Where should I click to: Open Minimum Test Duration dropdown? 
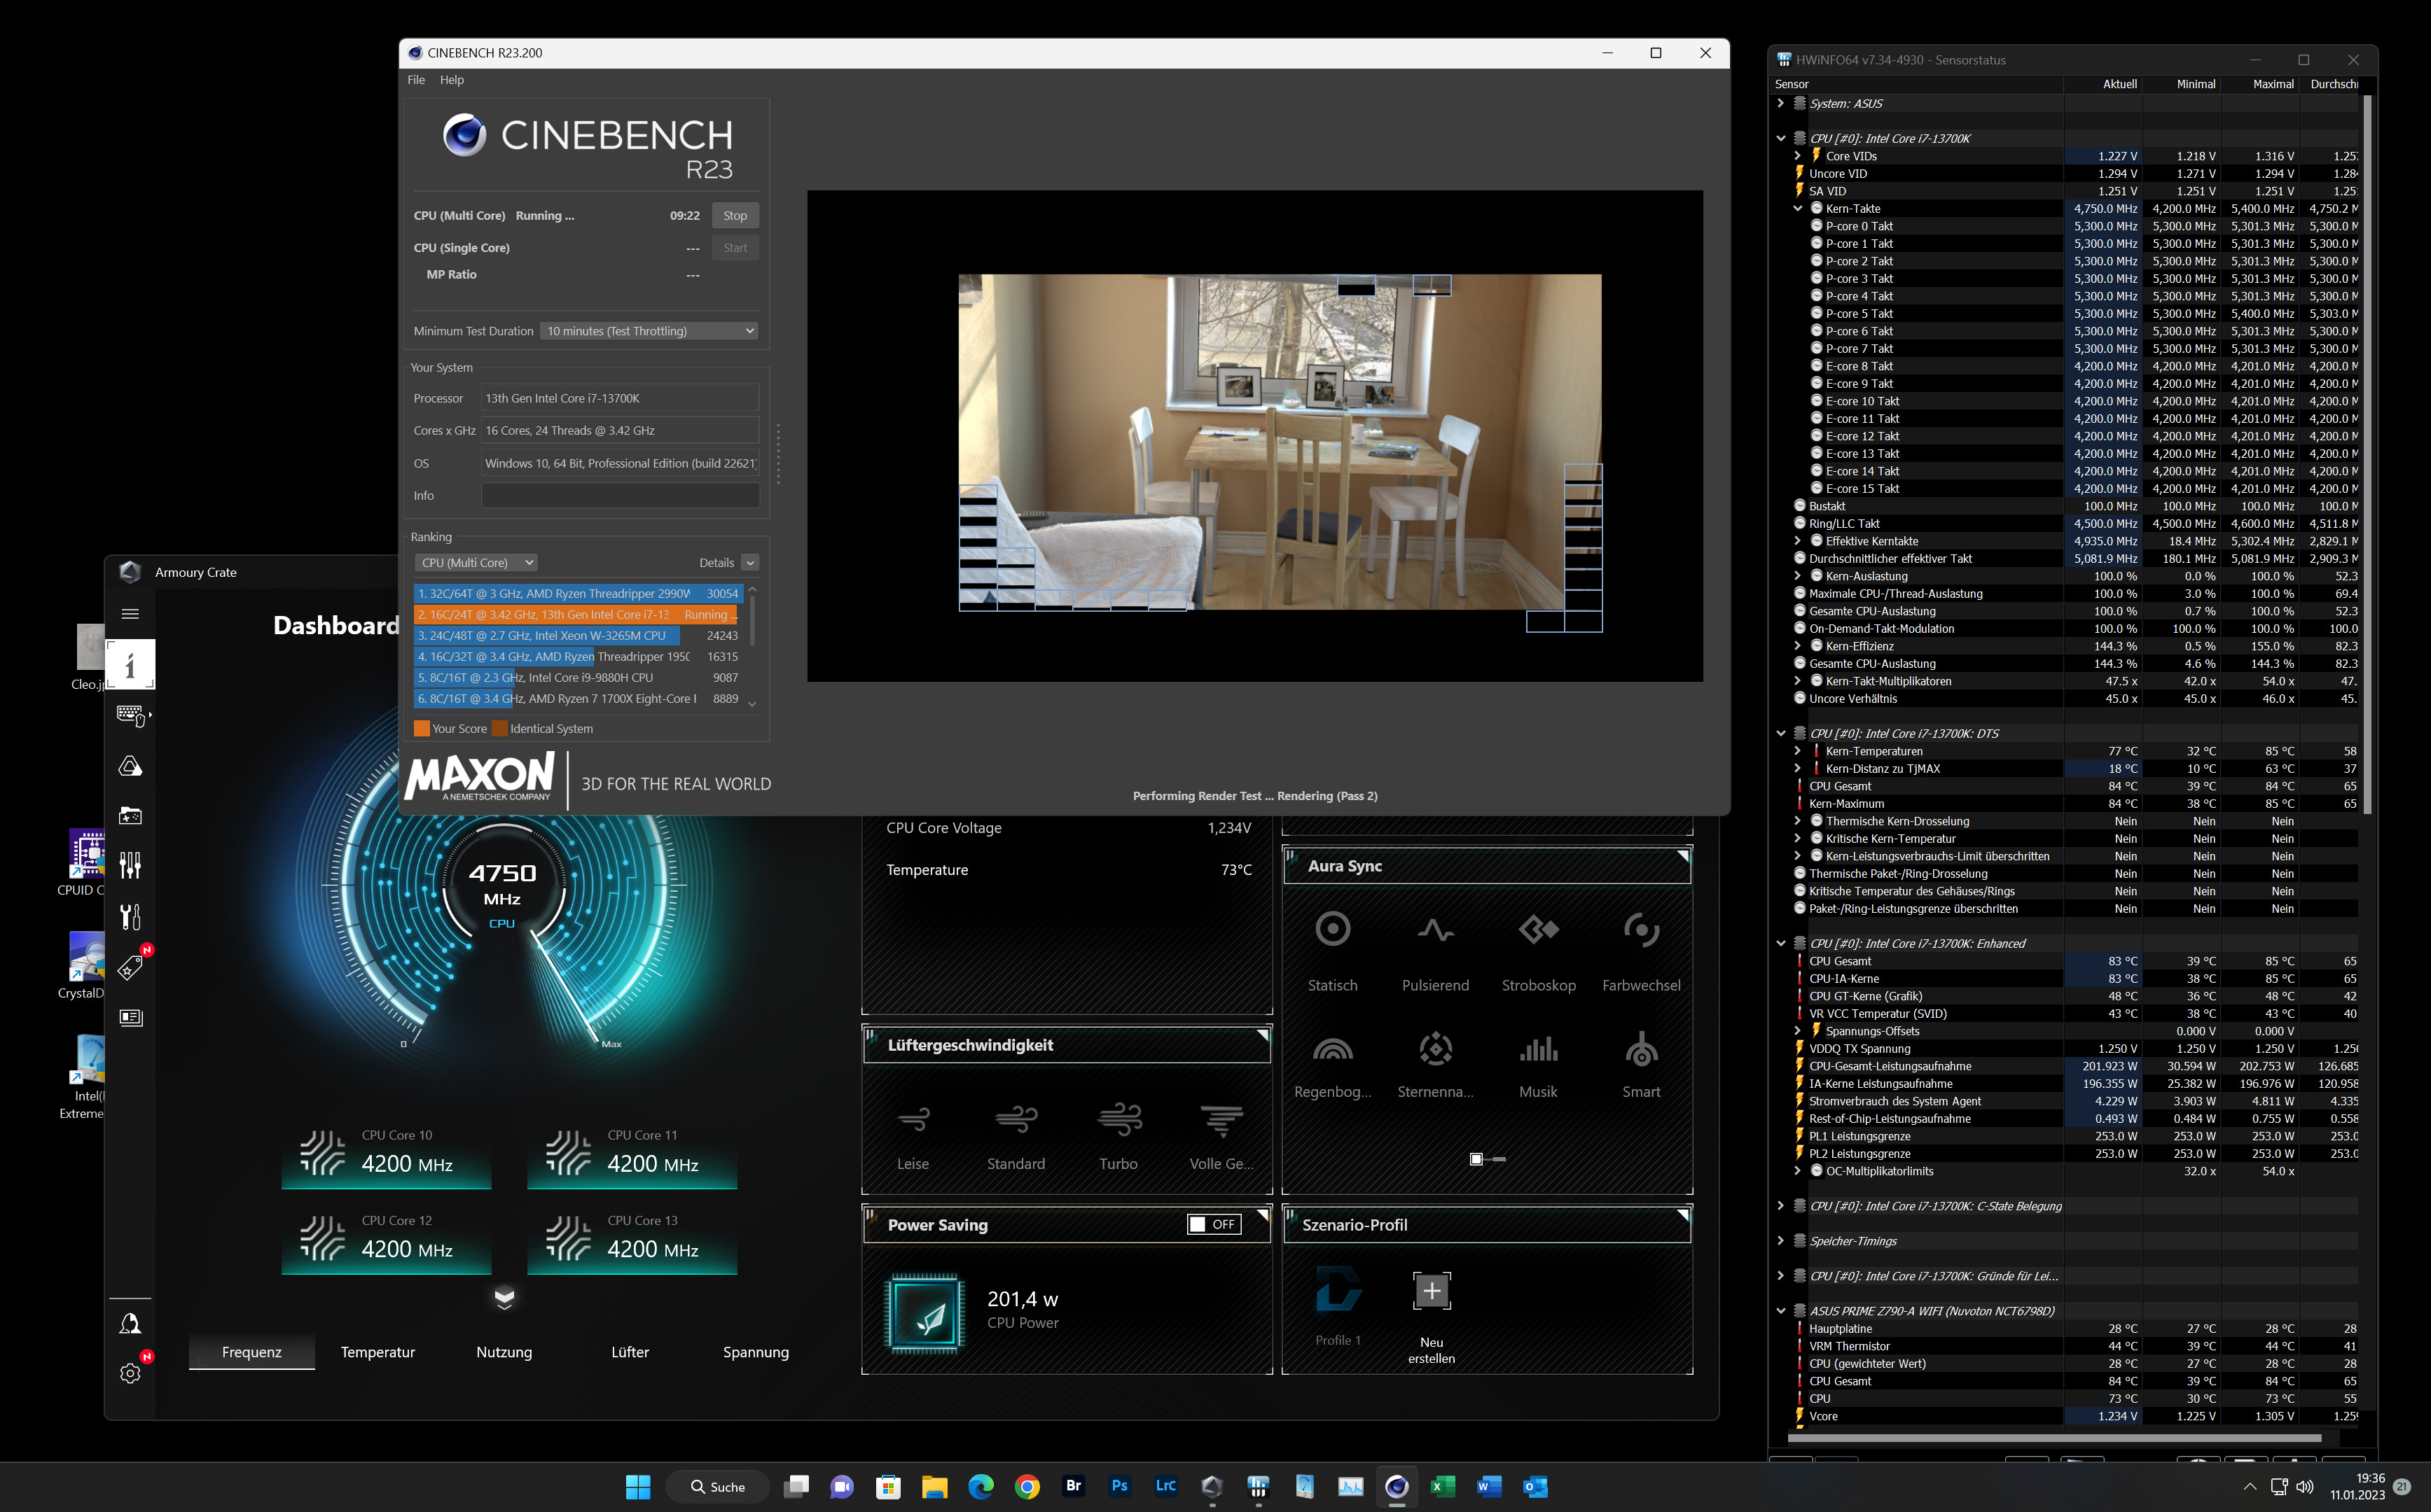[649, 331]
